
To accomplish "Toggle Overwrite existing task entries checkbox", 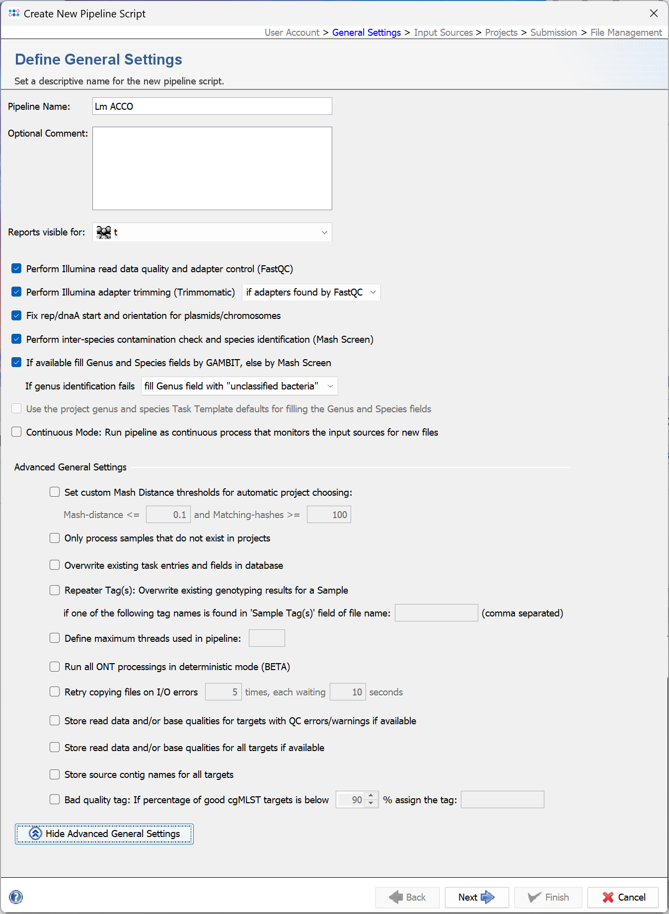I will tap(55, 565).
